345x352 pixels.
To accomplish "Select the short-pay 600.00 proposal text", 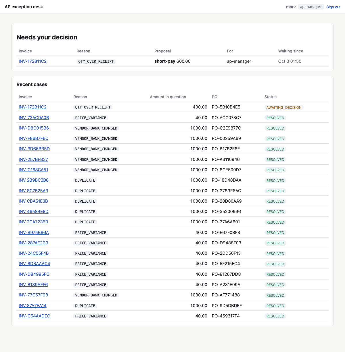I will pyautogui.click(x=172, y=61).
